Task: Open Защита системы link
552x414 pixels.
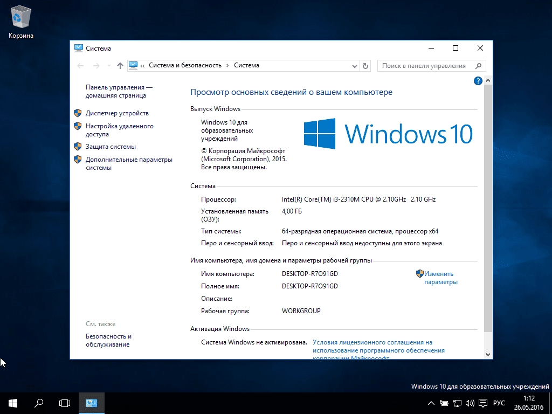Action: 111,147
